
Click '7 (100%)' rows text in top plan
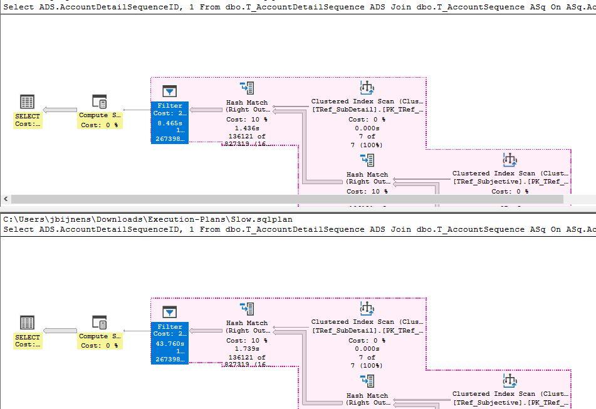367,145
